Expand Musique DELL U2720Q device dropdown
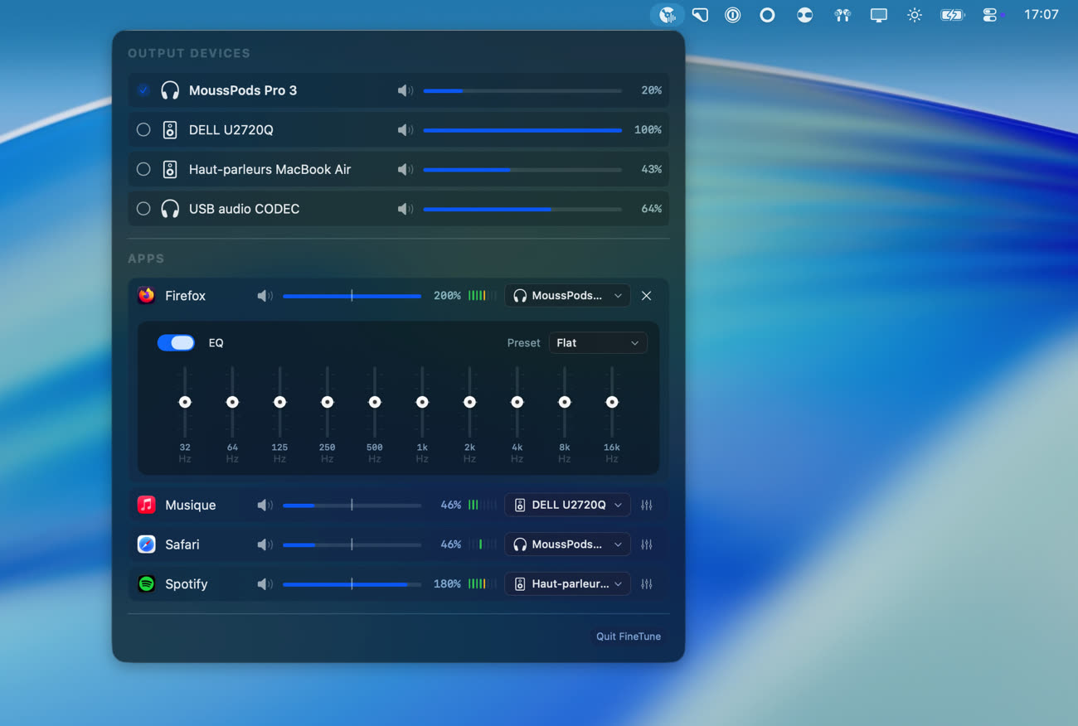 [x=567, y=505]
